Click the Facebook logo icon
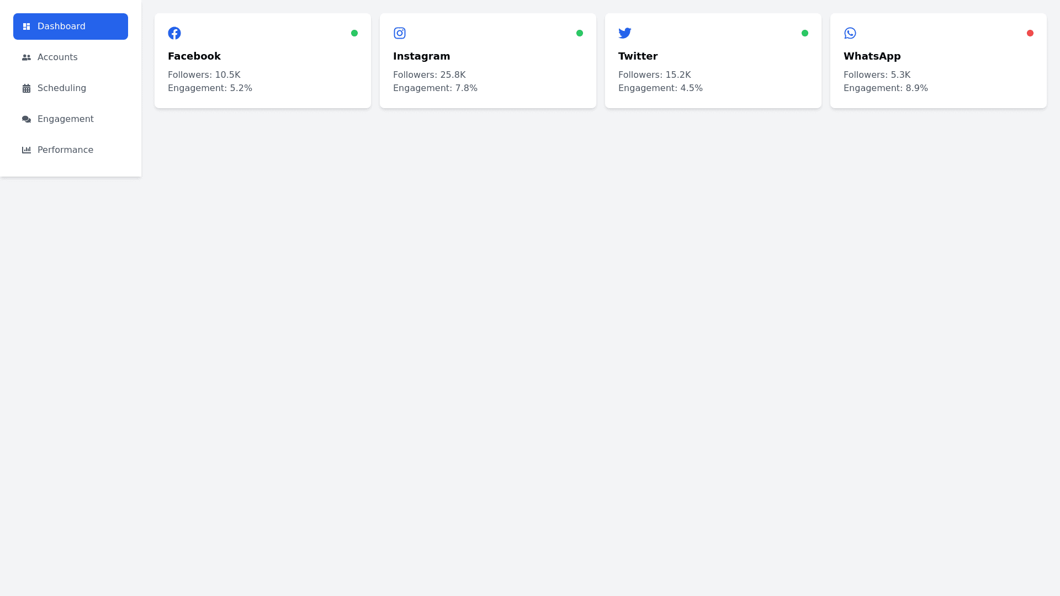The image size is (1060, 596). tap(174, 33)
